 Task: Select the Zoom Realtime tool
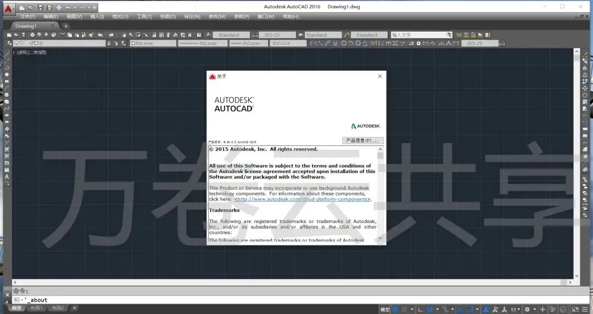pos(131,35)
